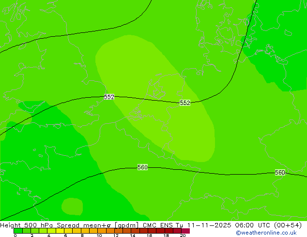307x237 pixels.
Task: Click the 'CMC ENS' model label
Action: click(x=158, y=225)
